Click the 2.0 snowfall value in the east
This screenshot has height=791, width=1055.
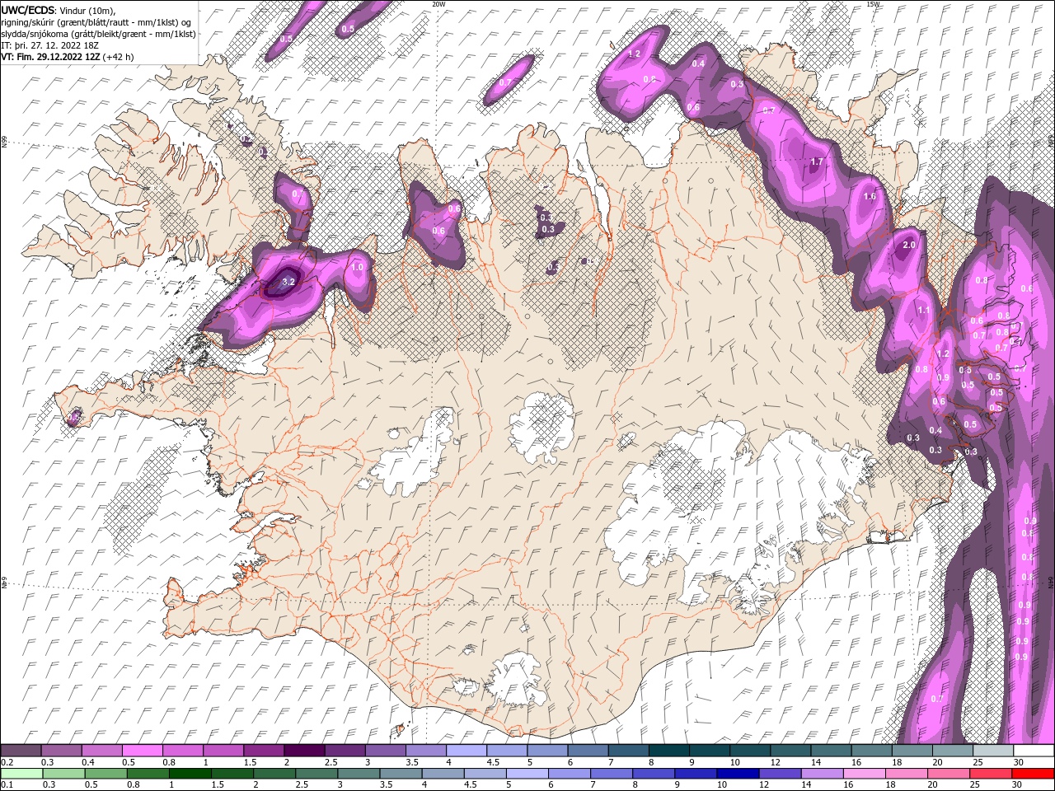pyautogui.click(x=910, y=246)
